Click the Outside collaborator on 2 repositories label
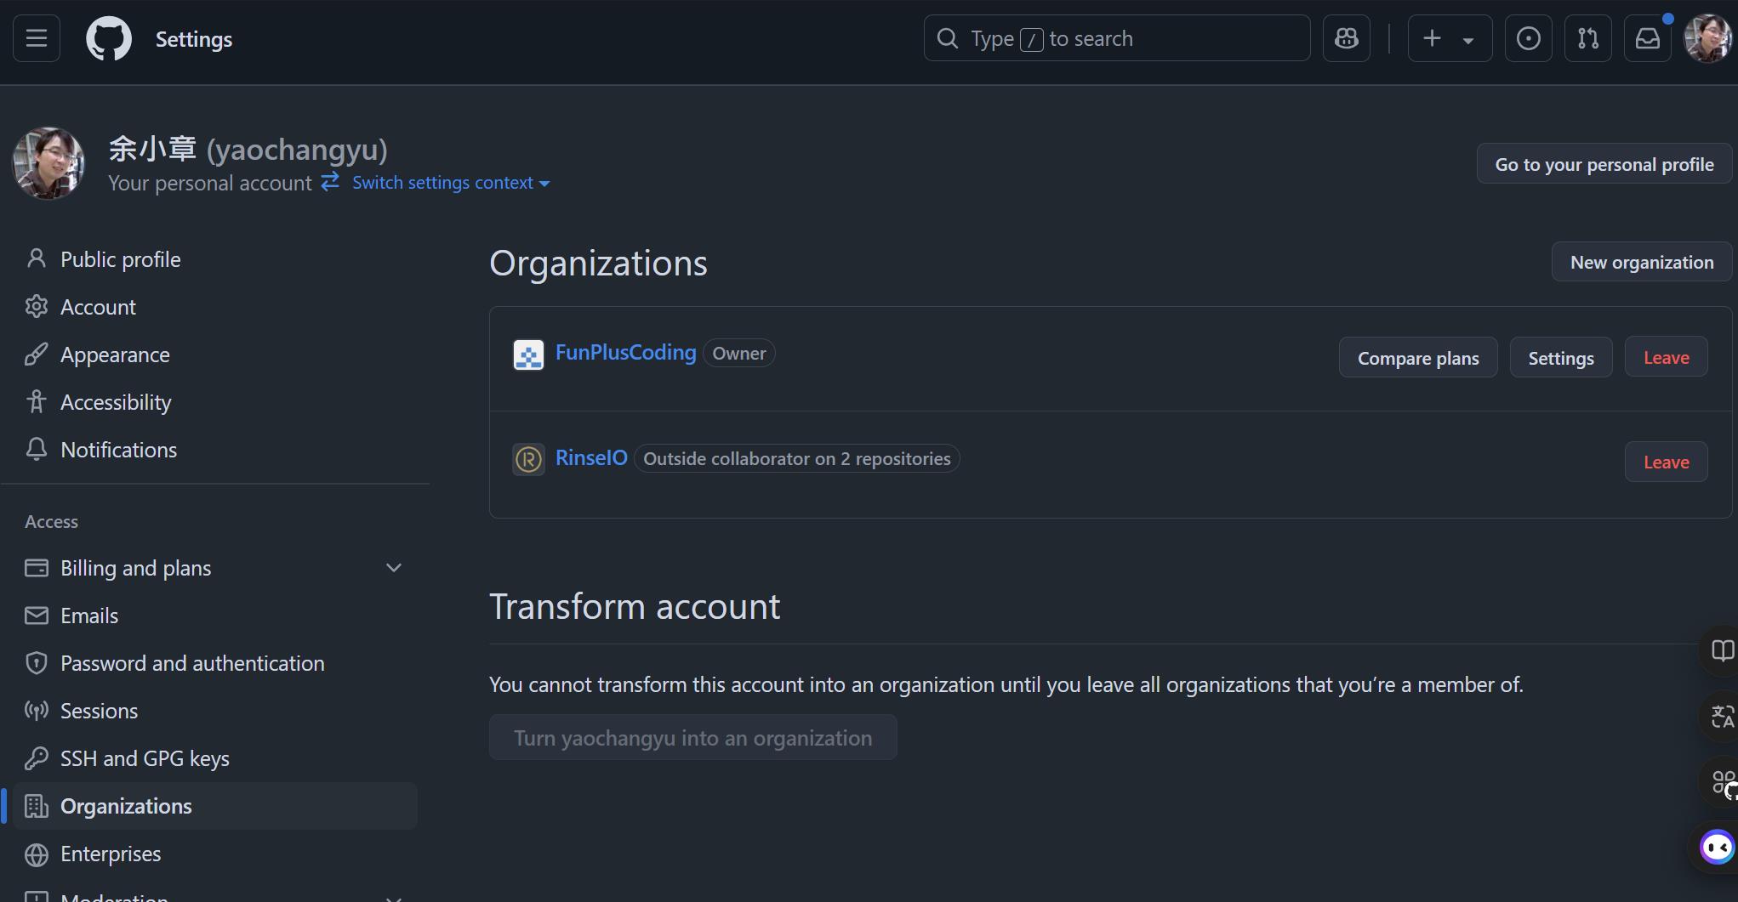This screenshot has width=1738, height=902. click(x=797, y=458)
